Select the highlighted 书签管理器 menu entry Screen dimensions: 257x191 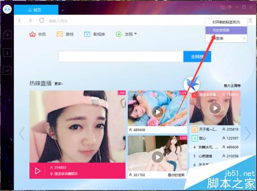(226, 30)
